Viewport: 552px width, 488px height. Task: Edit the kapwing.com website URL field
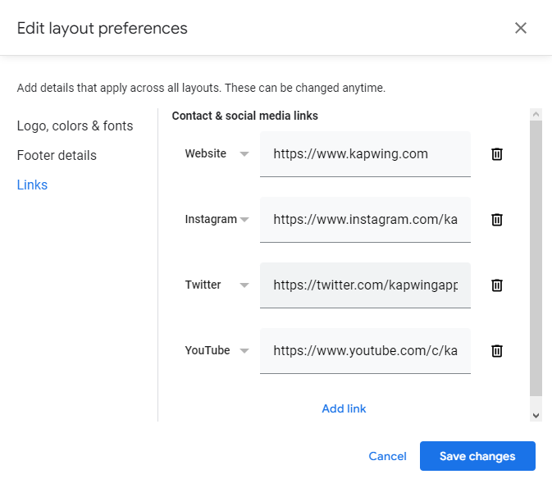pyautogui.click(x=365, y=154)
